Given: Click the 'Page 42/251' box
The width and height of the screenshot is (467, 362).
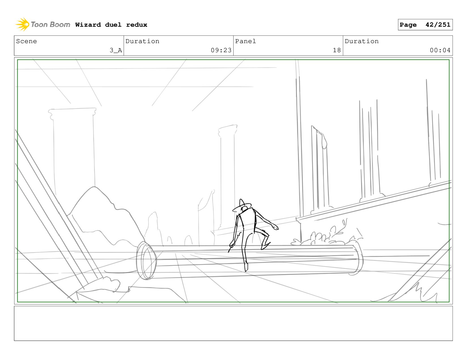Looking at the screenshot, I should coord(425,25).
